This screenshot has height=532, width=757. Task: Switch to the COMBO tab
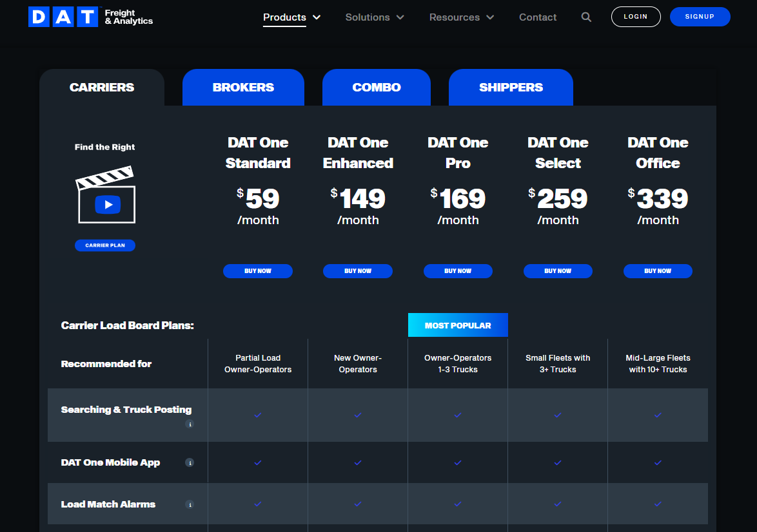(x=377, y=88)
